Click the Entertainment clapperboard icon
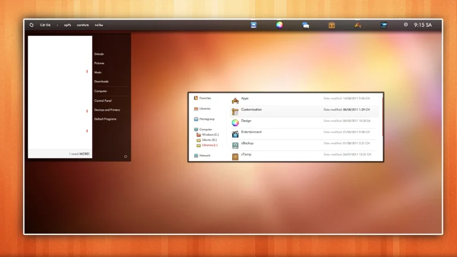 235,134
